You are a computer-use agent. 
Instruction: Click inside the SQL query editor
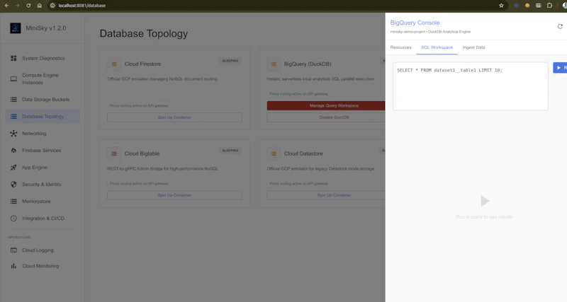[471, 86]
